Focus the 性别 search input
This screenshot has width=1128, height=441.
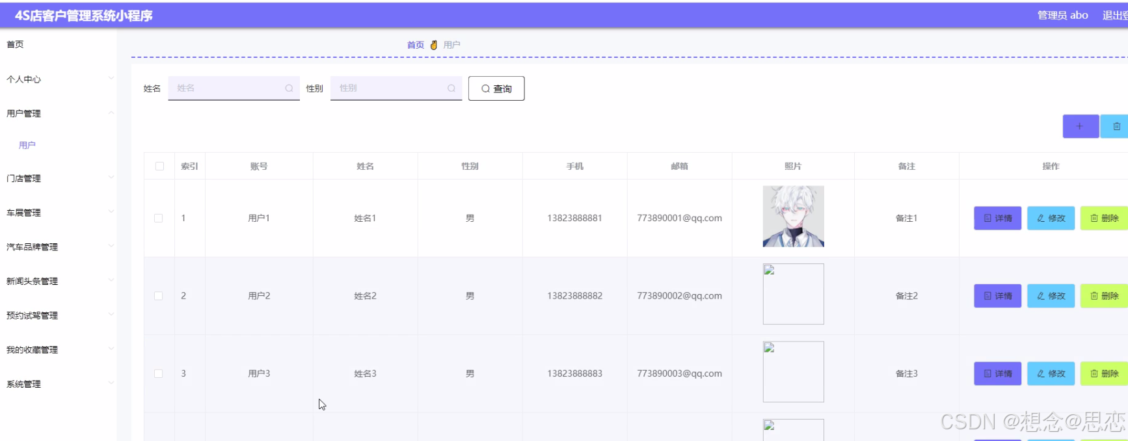396,88
